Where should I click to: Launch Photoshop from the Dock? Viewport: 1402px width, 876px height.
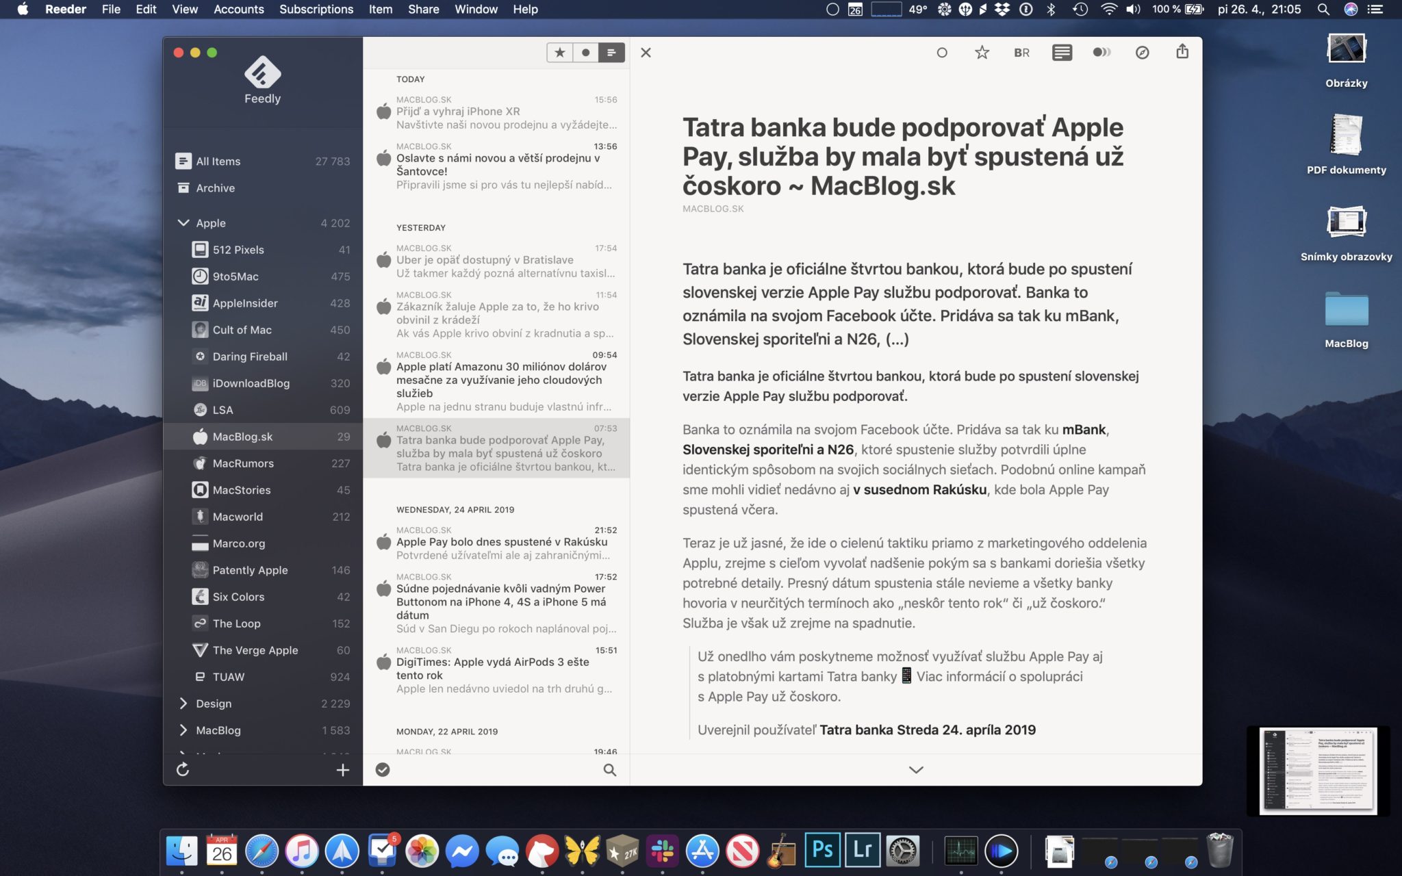tap(822, 851)
